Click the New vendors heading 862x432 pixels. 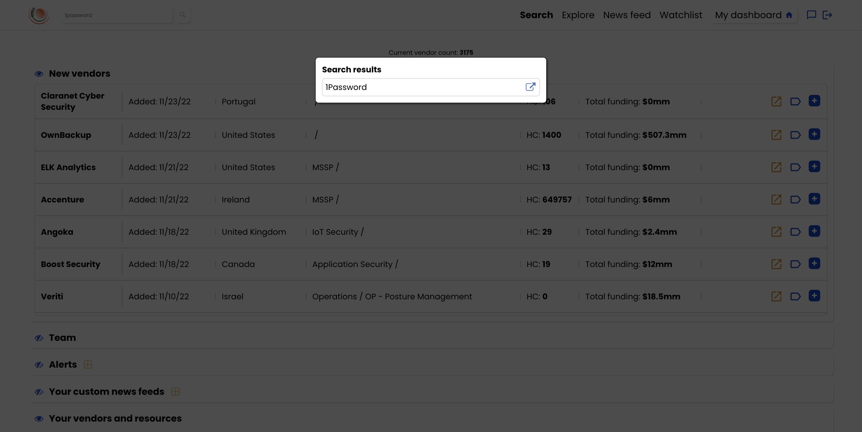[79, 73]
